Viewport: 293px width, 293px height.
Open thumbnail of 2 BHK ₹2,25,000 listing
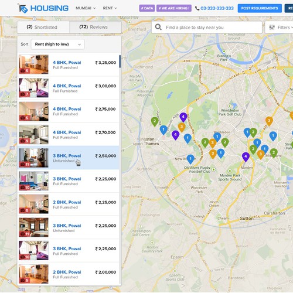(x=33, y=204)
